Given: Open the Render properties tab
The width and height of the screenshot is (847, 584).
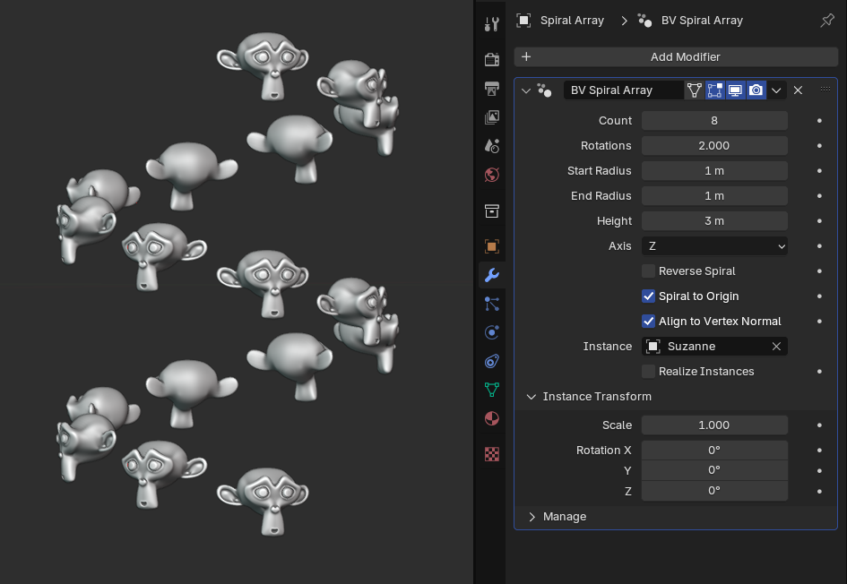Looking at the screenshot, I should tap(491, 59).
